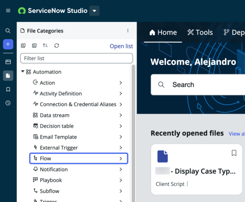
Task: Expand the Action row chevron
Action: pos(121,83)
